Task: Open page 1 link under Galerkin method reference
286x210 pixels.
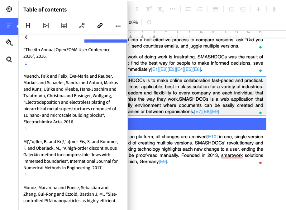Action: [26, 175]
